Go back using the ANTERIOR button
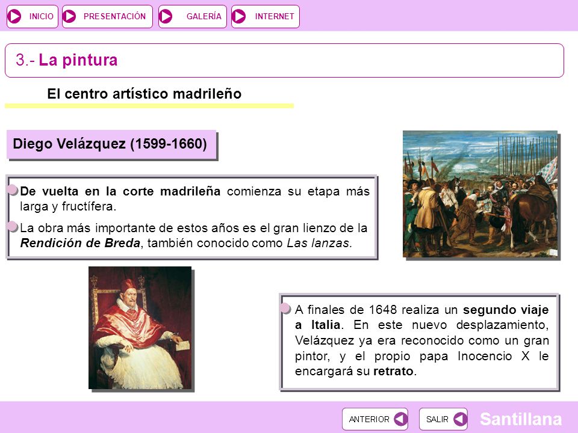This screenshot has height=433, width=578. pos(375,419)
